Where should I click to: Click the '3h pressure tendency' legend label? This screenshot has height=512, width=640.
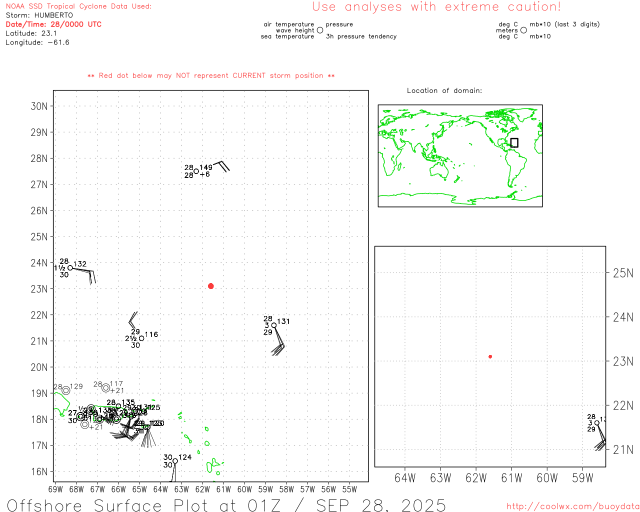361,36
